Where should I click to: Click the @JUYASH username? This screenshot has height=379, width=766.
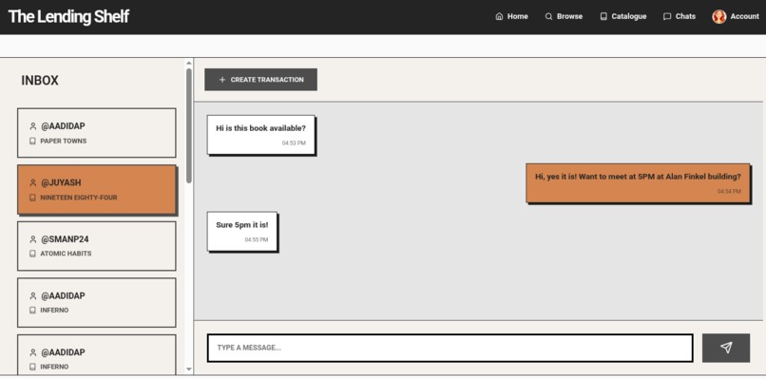click(61, 182)
